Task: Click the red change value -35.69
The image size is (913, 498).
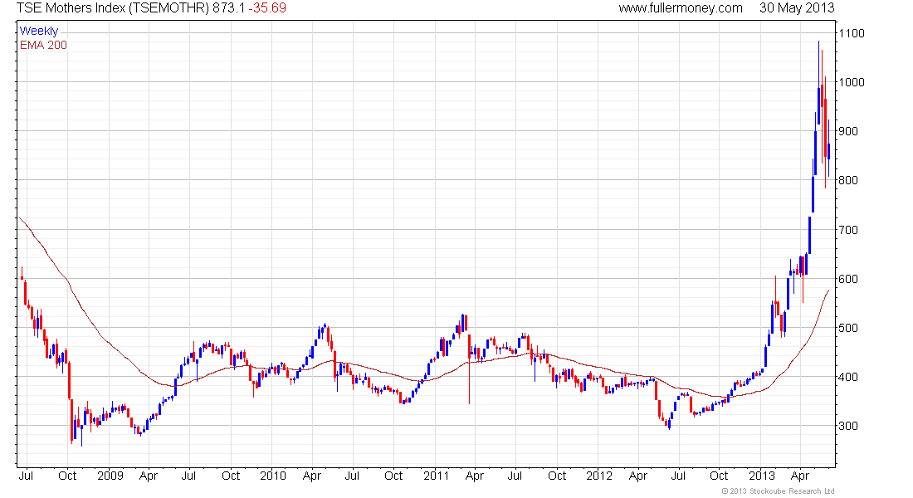Action: click(x=267, y=8)
